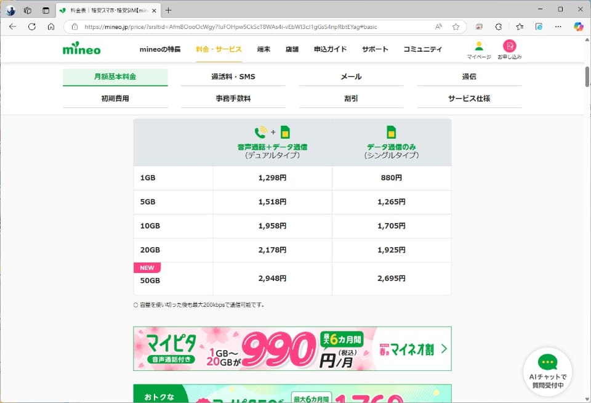
Task: Select the 月額基本料金 tab
Action: pos(115,76)
